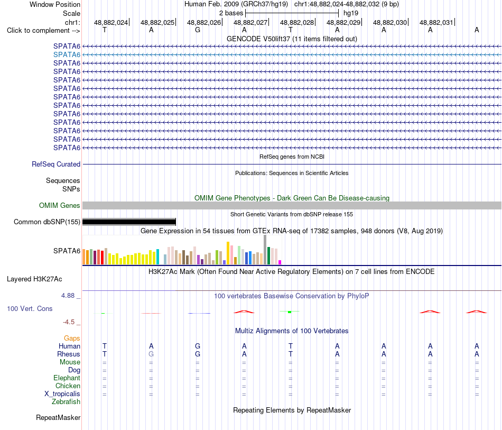
Task: Click the green PhyloP mark under 48,882,028
Action: (x=290, y=312)
